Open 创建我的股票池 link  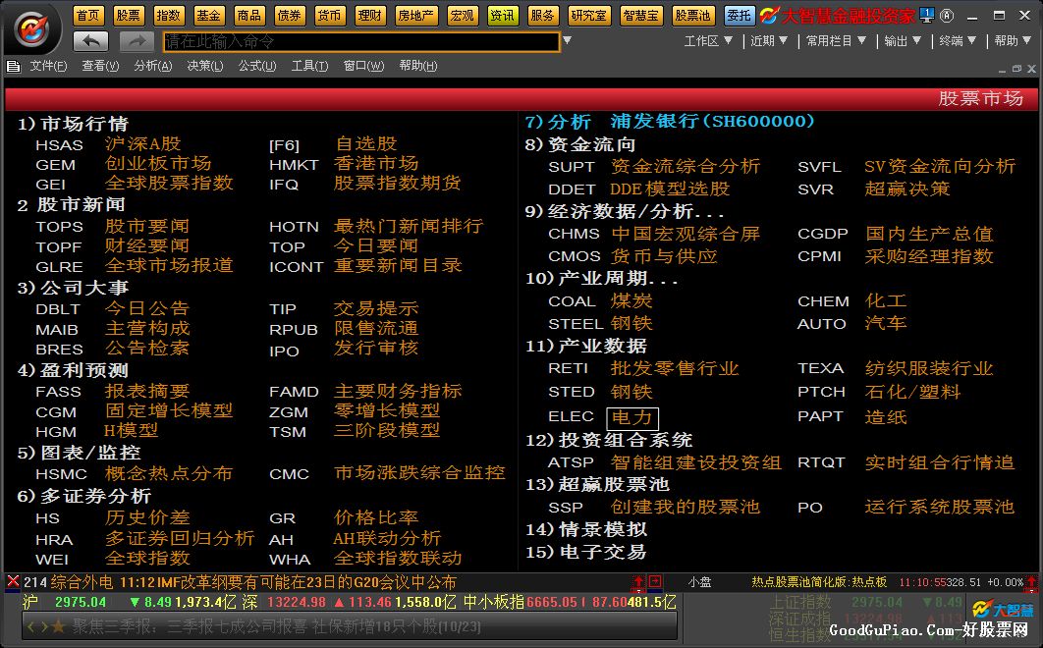tap(686, 507)
